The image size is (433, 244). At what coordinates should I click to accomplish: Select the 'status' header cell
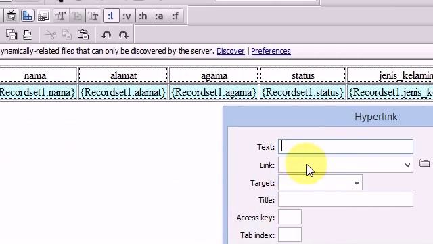pyautogui.click(x=302, y=75)
